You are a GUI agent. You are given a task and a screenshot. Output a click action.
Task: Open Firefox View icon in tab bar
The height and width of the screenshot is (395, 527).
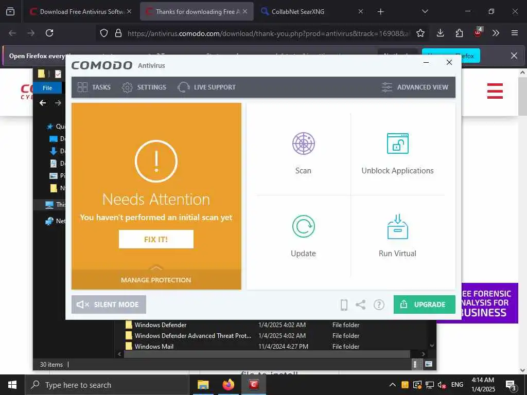(10, 11)
